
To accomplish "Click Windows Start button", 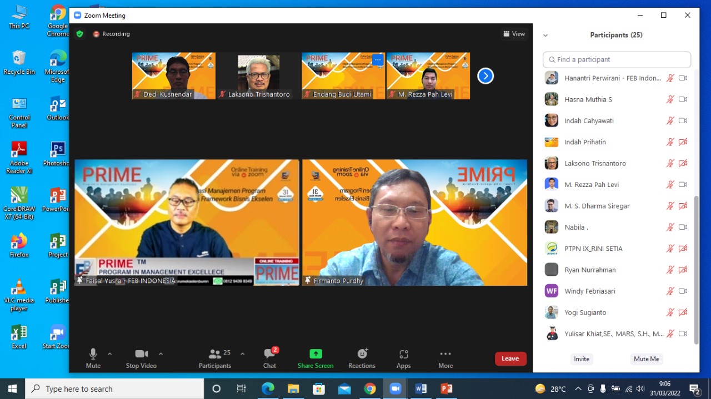I will click(12, 388).
